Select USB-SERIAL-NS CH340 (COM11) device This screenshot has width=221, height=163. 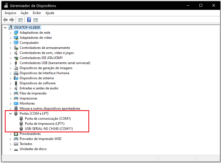[x=49, y=129]
